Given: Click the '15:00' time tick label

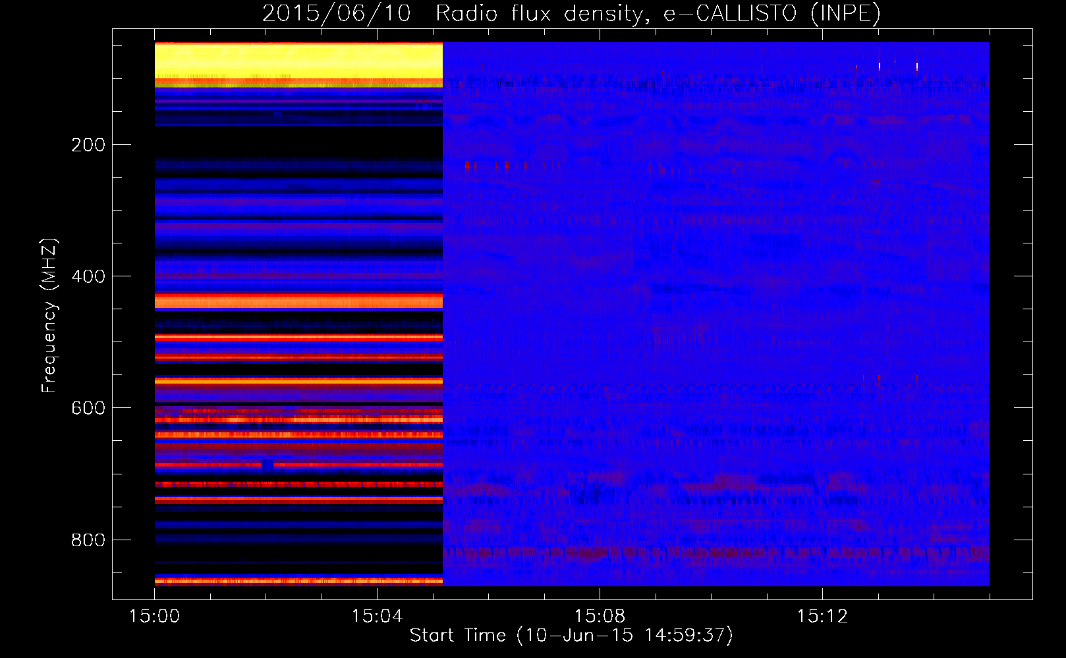Looking at the screenshot, I should point(154,616).
